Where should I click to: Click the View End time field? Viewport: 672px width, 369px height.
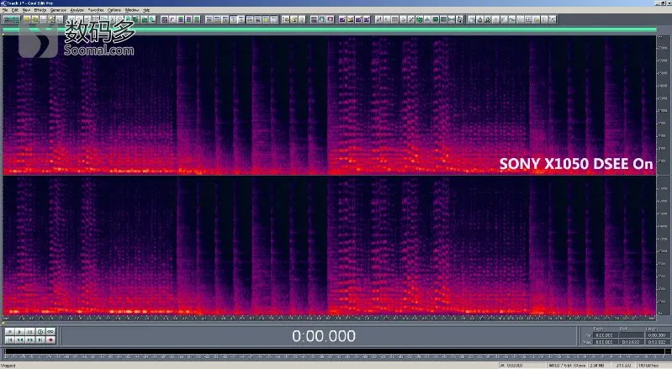(632, 342)
